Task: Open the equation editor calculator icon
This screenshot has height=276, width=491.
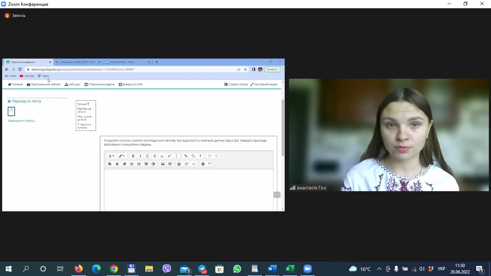Action: tap(179, 164)
